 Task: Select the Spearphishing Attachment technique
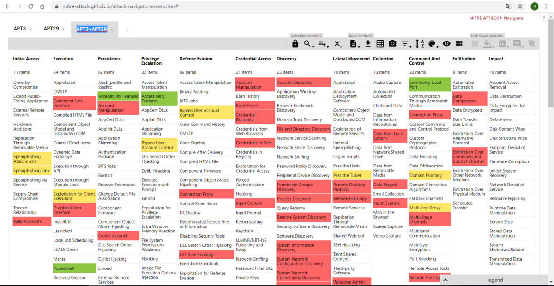coord(32,159)
